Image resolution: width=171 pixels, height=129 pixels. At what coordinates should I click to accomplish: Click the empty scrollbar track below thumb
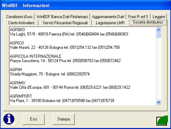[159, 69]
